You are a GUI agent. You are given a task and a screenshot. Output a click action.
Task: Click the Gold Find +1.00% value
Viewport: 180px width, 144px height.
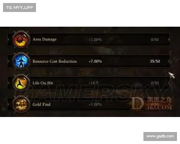point(95,104)
